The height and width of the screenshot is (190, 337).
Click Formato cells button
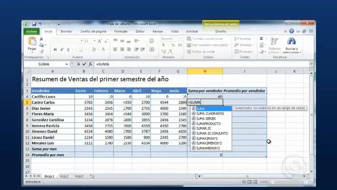pyautogui.click(x=244, y=52)
